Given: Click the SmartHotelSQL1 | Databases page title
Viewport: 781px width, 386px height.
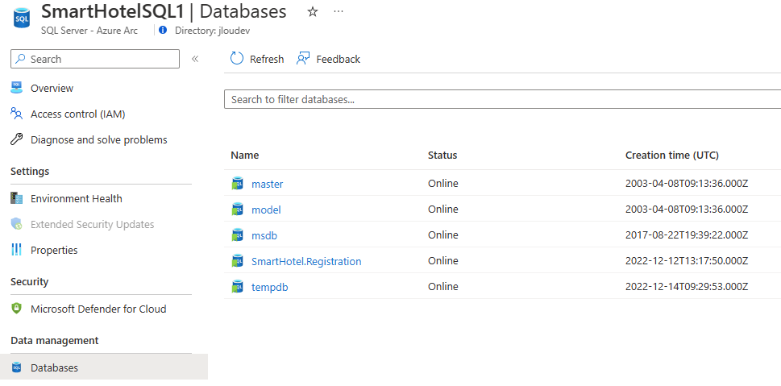Looking at the screenshot, I should 164,11.
